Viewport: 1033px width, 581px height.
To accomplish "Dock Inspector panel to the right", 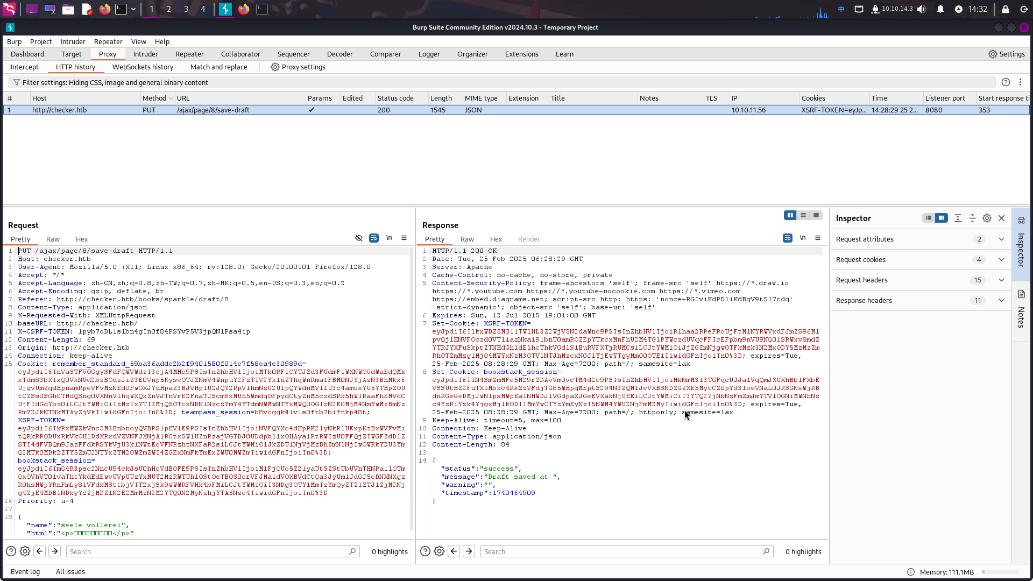I will coord(942,218).
